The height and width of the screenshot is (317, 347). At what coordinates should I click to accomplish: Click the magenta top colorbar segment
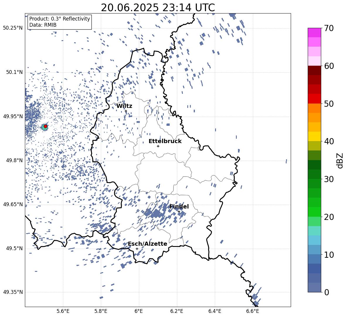(314, 33)
